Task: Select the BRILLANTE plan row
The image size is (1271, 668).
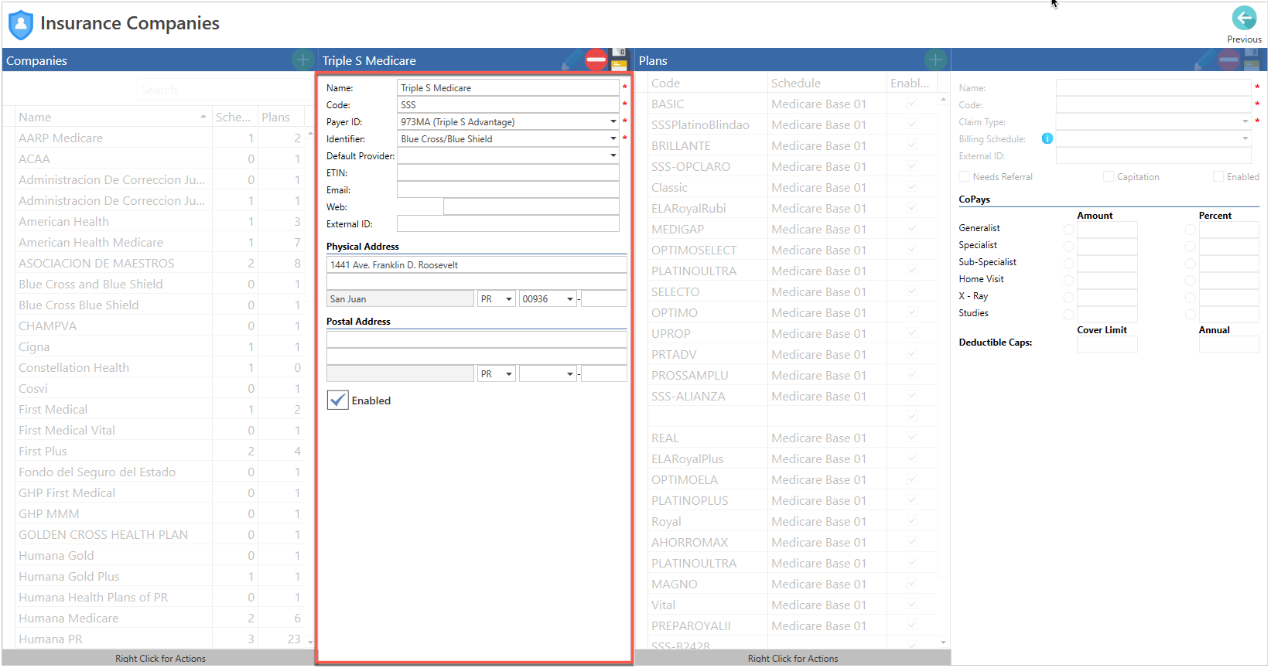Action: 792,145
